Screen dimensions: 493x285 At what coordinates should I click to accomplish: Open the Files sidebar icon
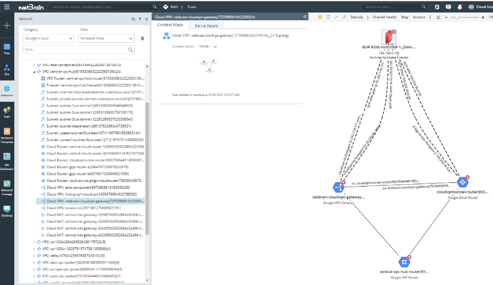point(7,48)
